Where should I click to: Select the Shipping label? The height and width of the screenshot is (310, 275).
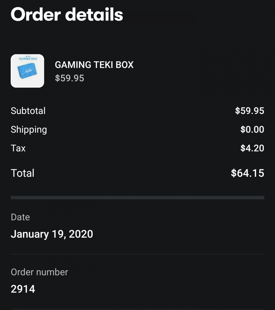[29, 130]
